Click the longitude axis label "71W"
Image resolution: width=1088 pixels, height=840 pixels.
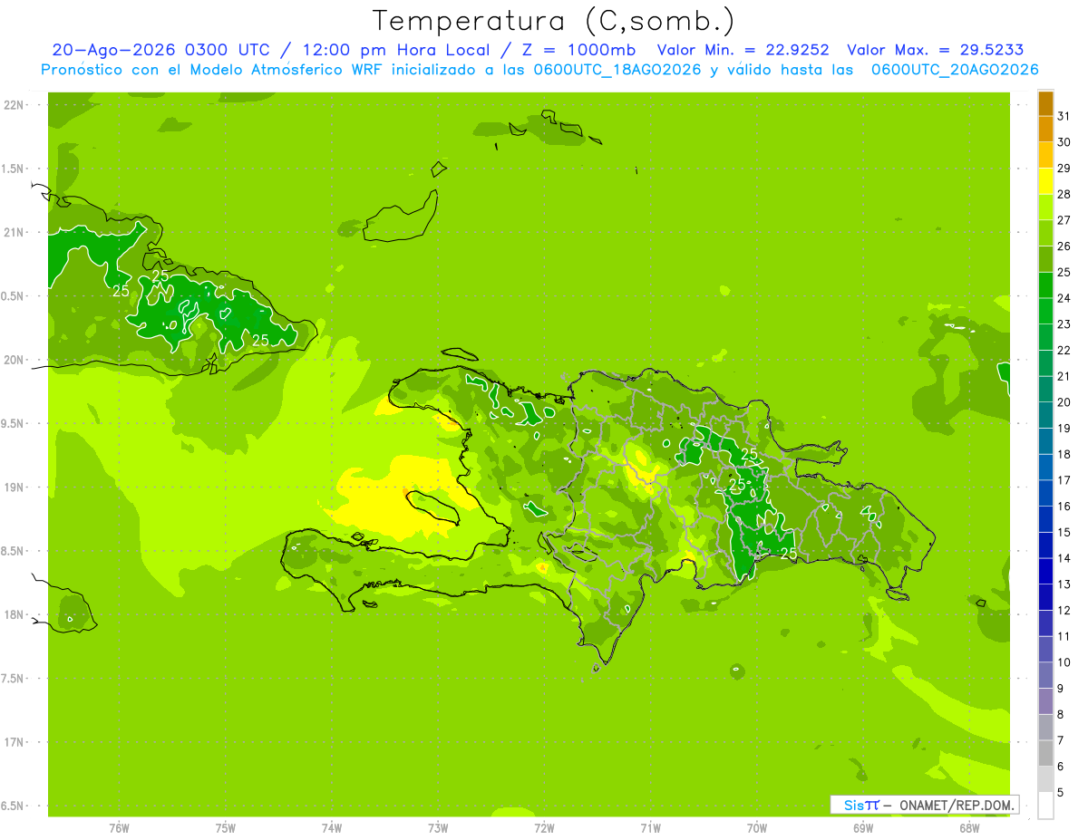tap(650, 828)
